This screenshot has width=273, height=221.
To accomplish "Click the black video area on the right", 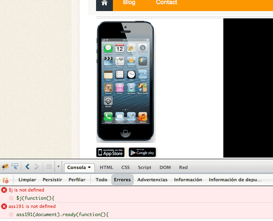I will [248, 88].
